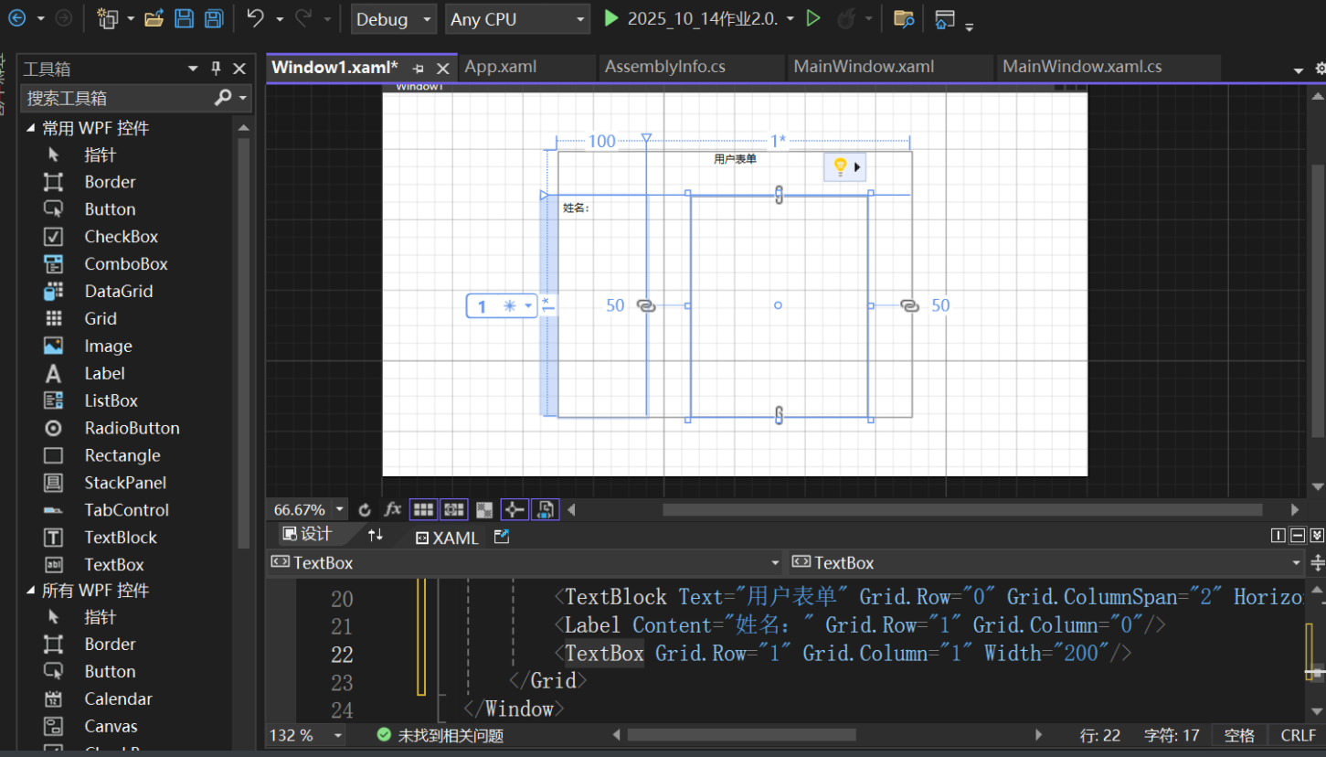Undo the last action
The image size is (1326, 757).
pyautogui.click(x=256, y=18)
